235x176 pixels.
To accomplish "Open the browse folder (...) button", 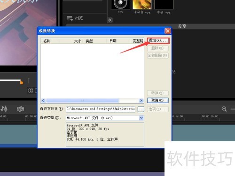I will point(141,109).
